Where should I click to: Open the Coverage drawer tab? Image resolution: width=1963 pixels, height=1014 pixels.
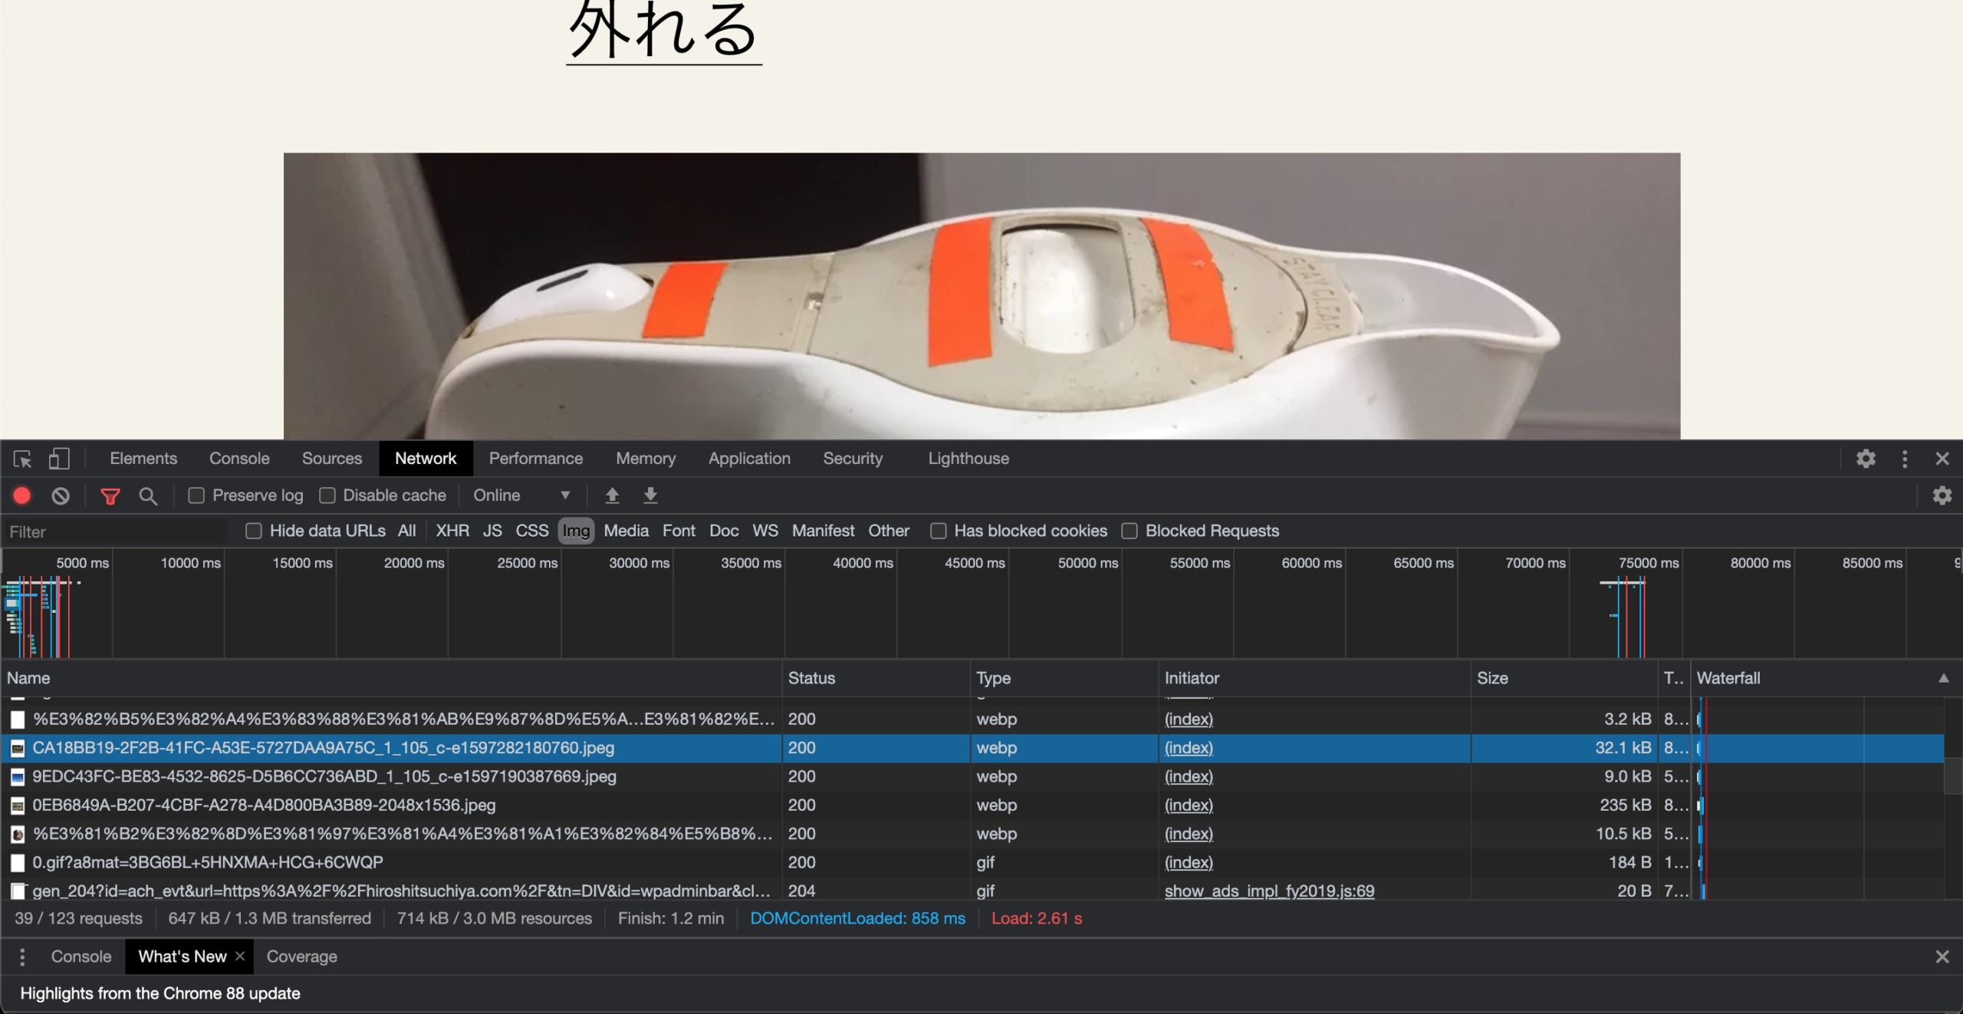[x=301, y=956]
